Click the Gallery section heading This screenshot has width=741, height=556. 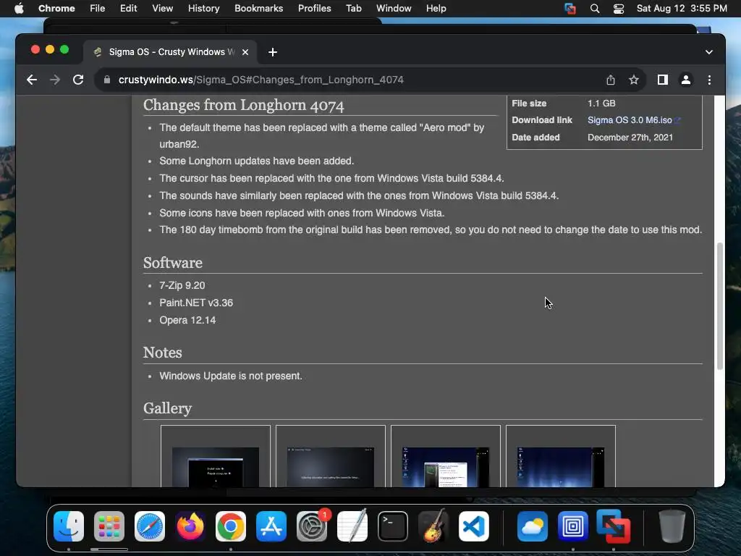pyautogui.click(x=167, y=408)
